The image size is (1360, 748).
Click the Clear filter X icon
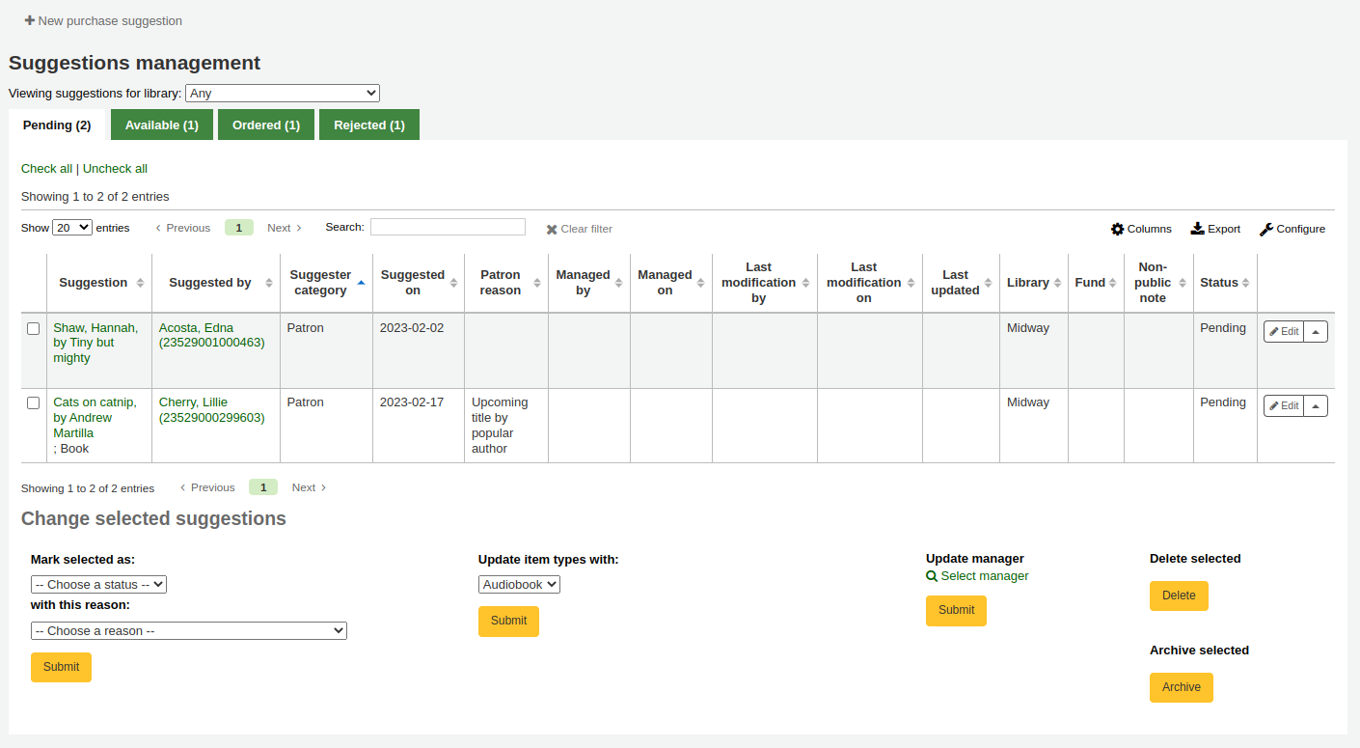pos(551,229)
